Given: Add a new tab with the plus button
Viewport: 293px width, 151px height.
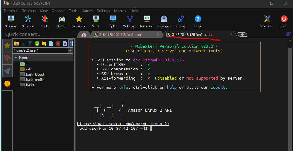Looking at the screenshot, I should tap(242, 35).
